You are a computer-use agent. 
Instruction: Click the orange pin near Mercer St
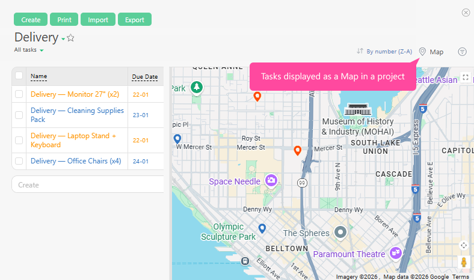(297, 150)
